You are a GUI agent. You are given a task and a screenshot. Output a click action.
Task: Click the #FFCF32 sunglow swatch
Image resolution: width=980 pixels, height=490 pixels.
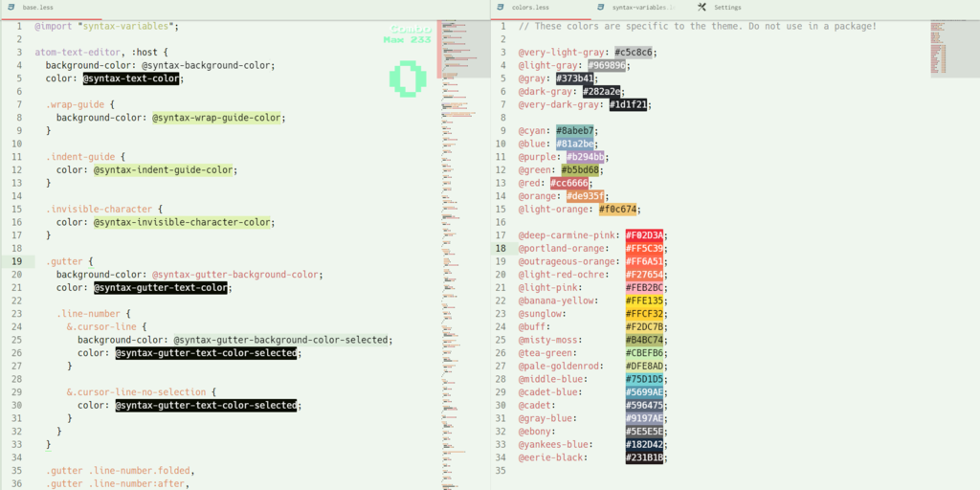click(x=644, y=314)
